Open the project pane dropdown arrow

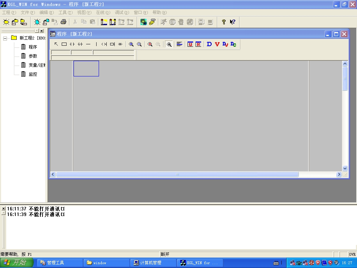tap(37, 31)
